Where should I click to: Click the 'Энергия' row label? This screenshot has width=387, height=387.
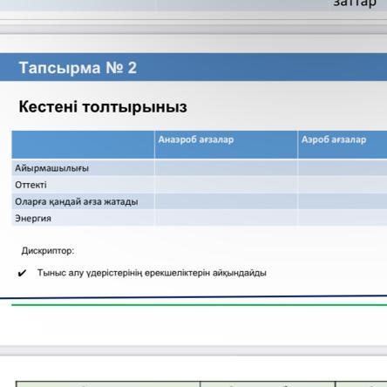tap(33, 219)
